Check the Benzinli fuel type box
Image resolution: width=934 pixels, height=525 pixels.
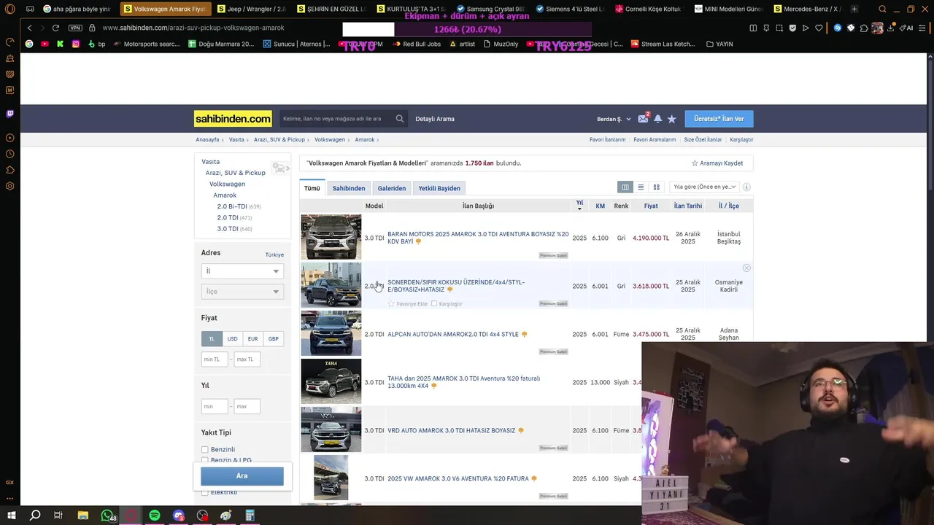coord(205,450)
